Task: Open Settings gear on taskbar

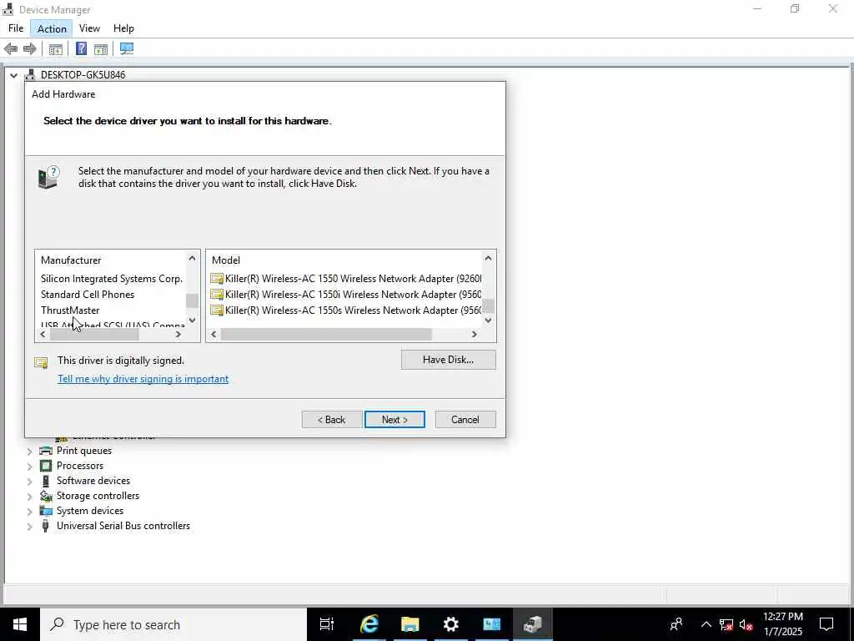Action: 451,624
